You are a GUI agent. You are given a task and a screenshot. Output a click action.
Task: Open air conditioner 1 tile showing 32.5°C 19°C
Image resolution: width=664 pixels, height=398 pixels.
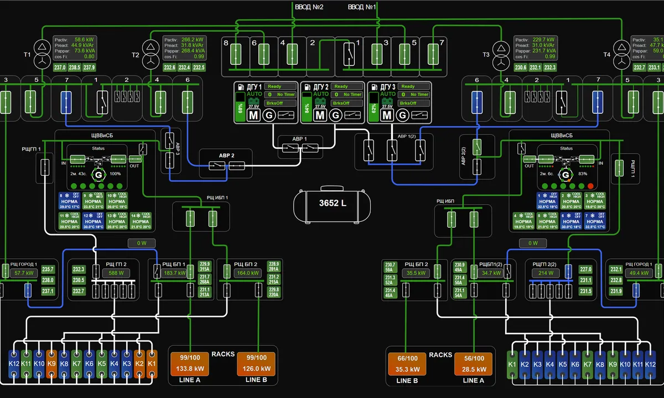[x=547, y=201]
